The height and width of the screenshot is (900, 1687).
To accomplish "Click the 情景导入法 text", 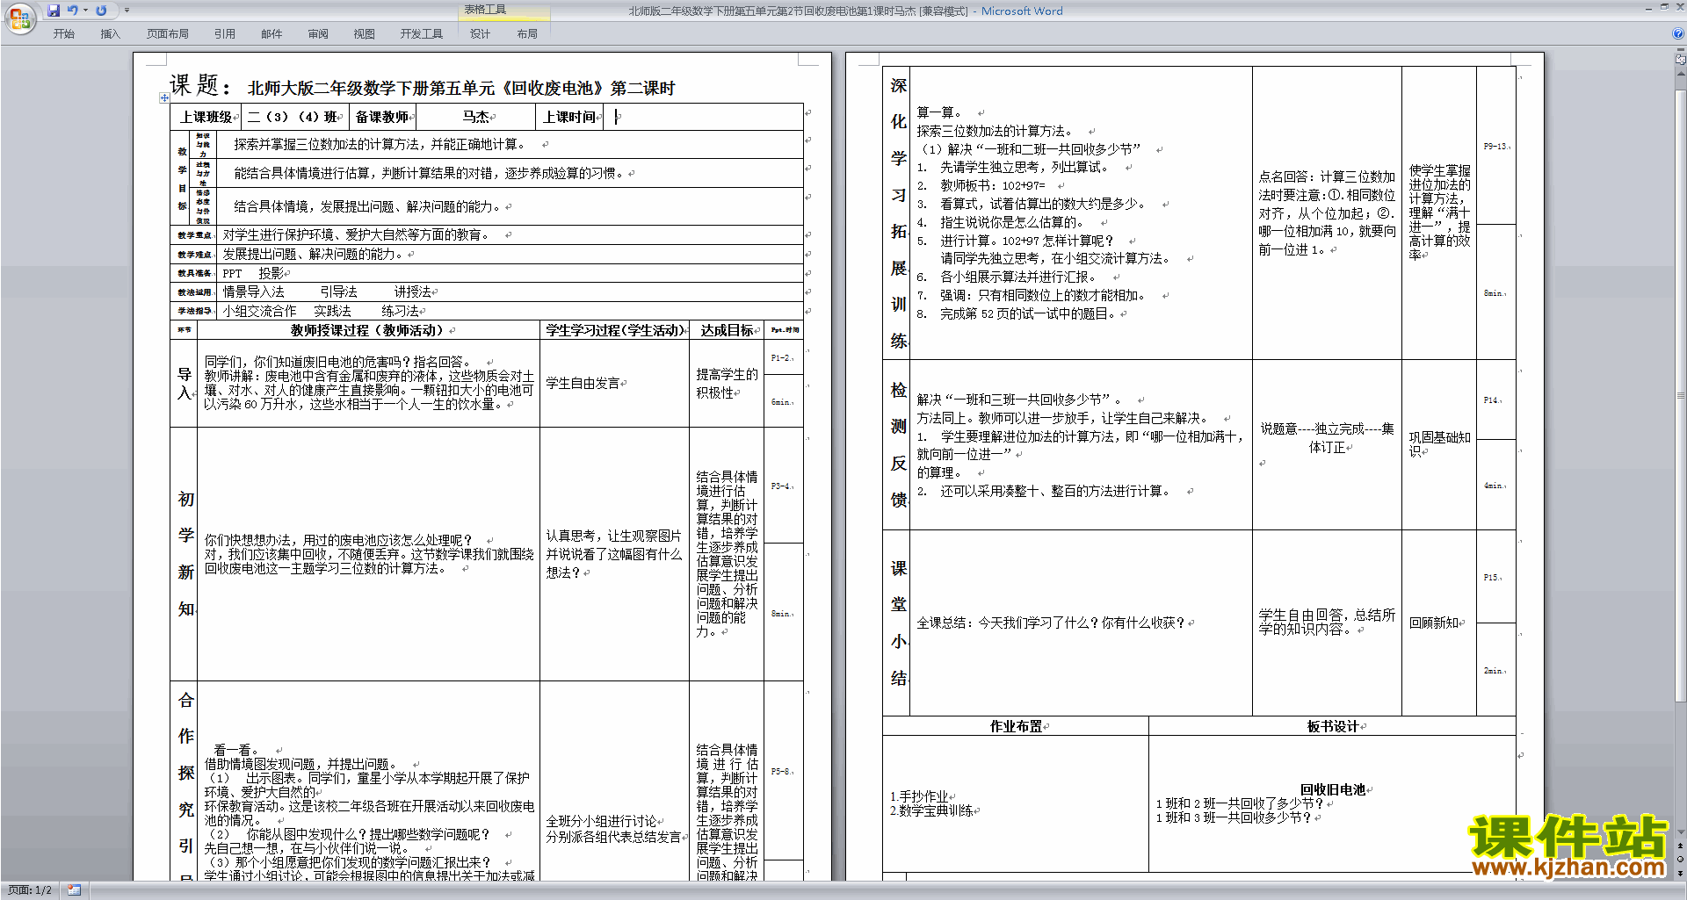I will (253, 292).
